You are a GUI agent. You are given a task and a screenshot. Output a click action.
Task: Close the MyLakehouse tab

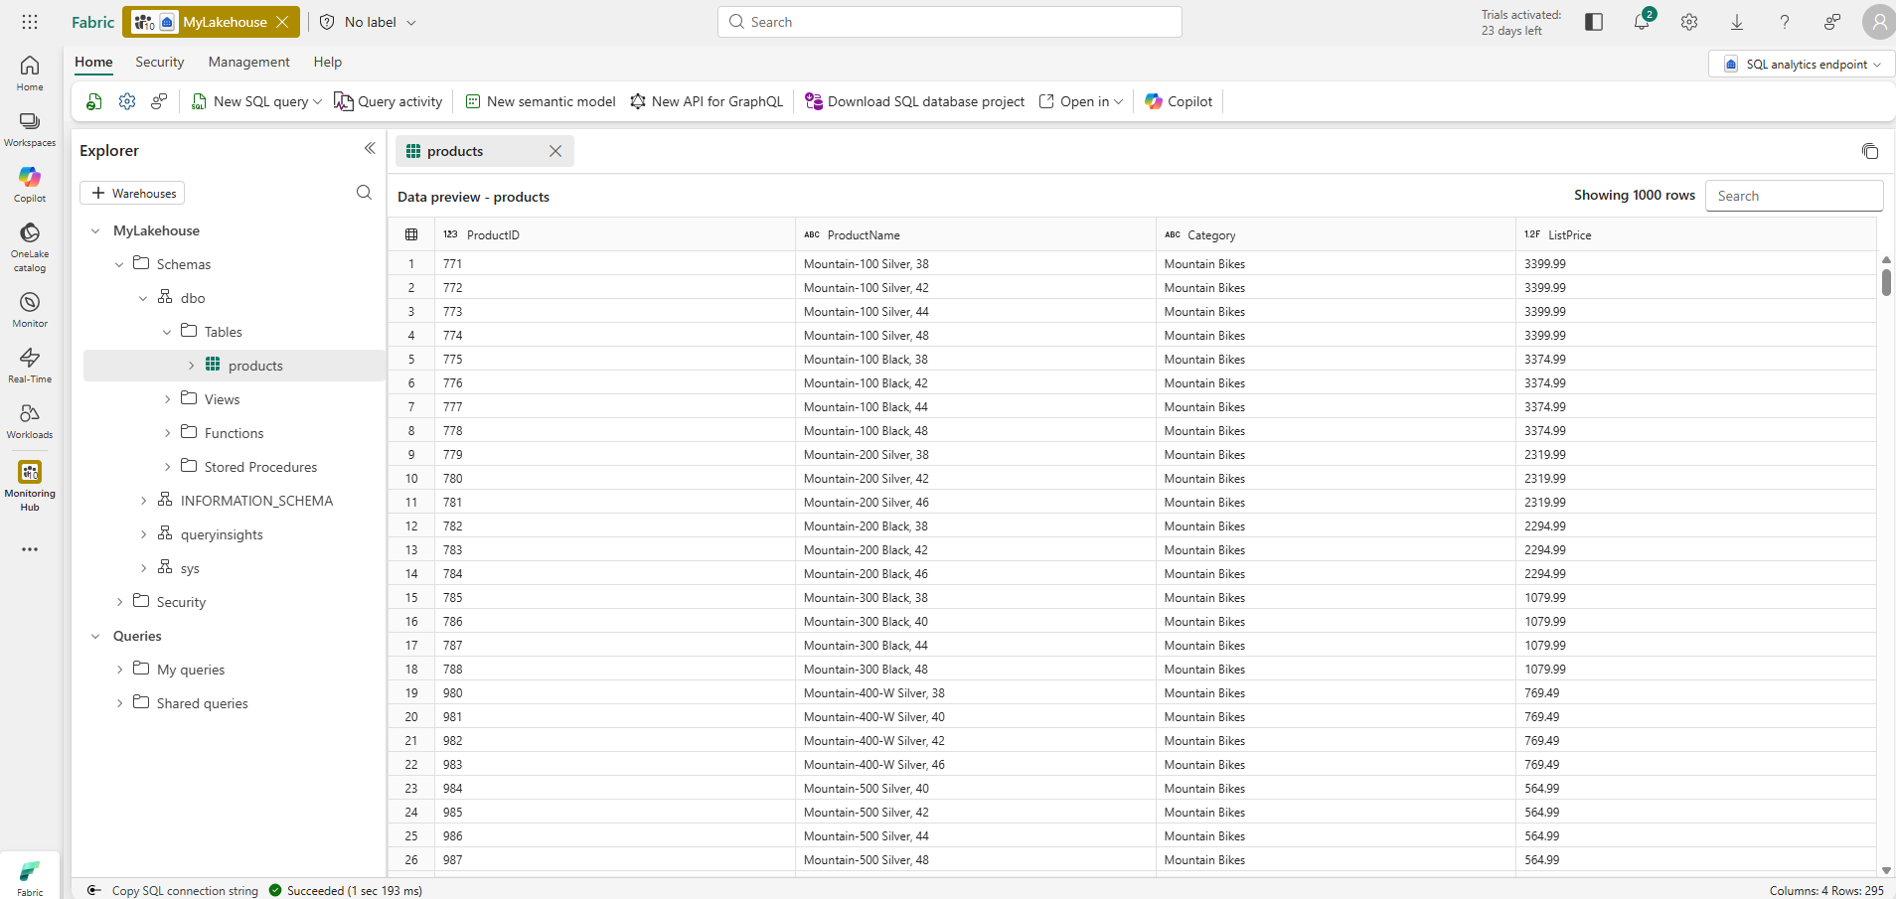pos(283,22)
